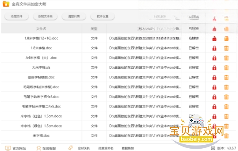
Task: Open the 批量重命名 tool
Action: point(106,148)
